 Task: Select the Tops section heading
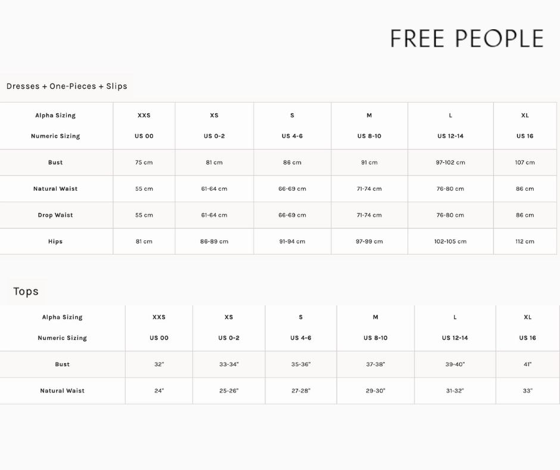pos(26,291)
